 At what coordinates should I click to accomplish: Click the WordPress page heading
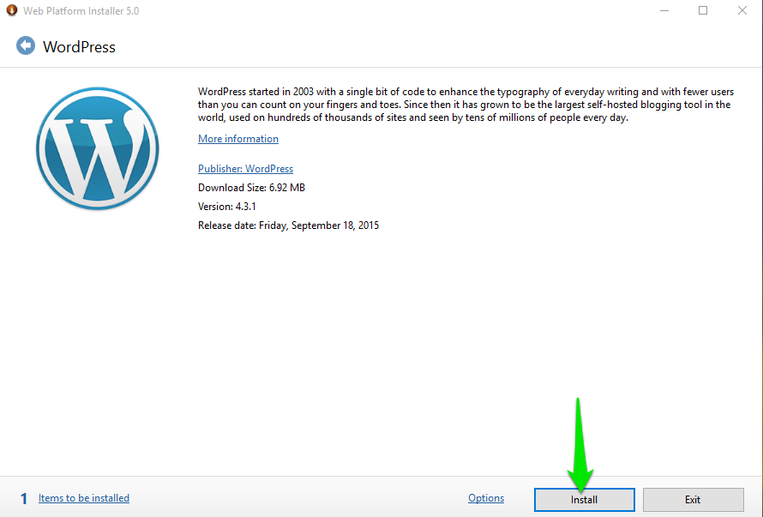[x=80, y=47]
